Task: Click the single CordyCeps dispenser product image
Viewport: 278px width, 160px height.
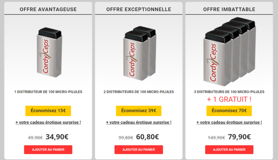Action: (50, 52)
